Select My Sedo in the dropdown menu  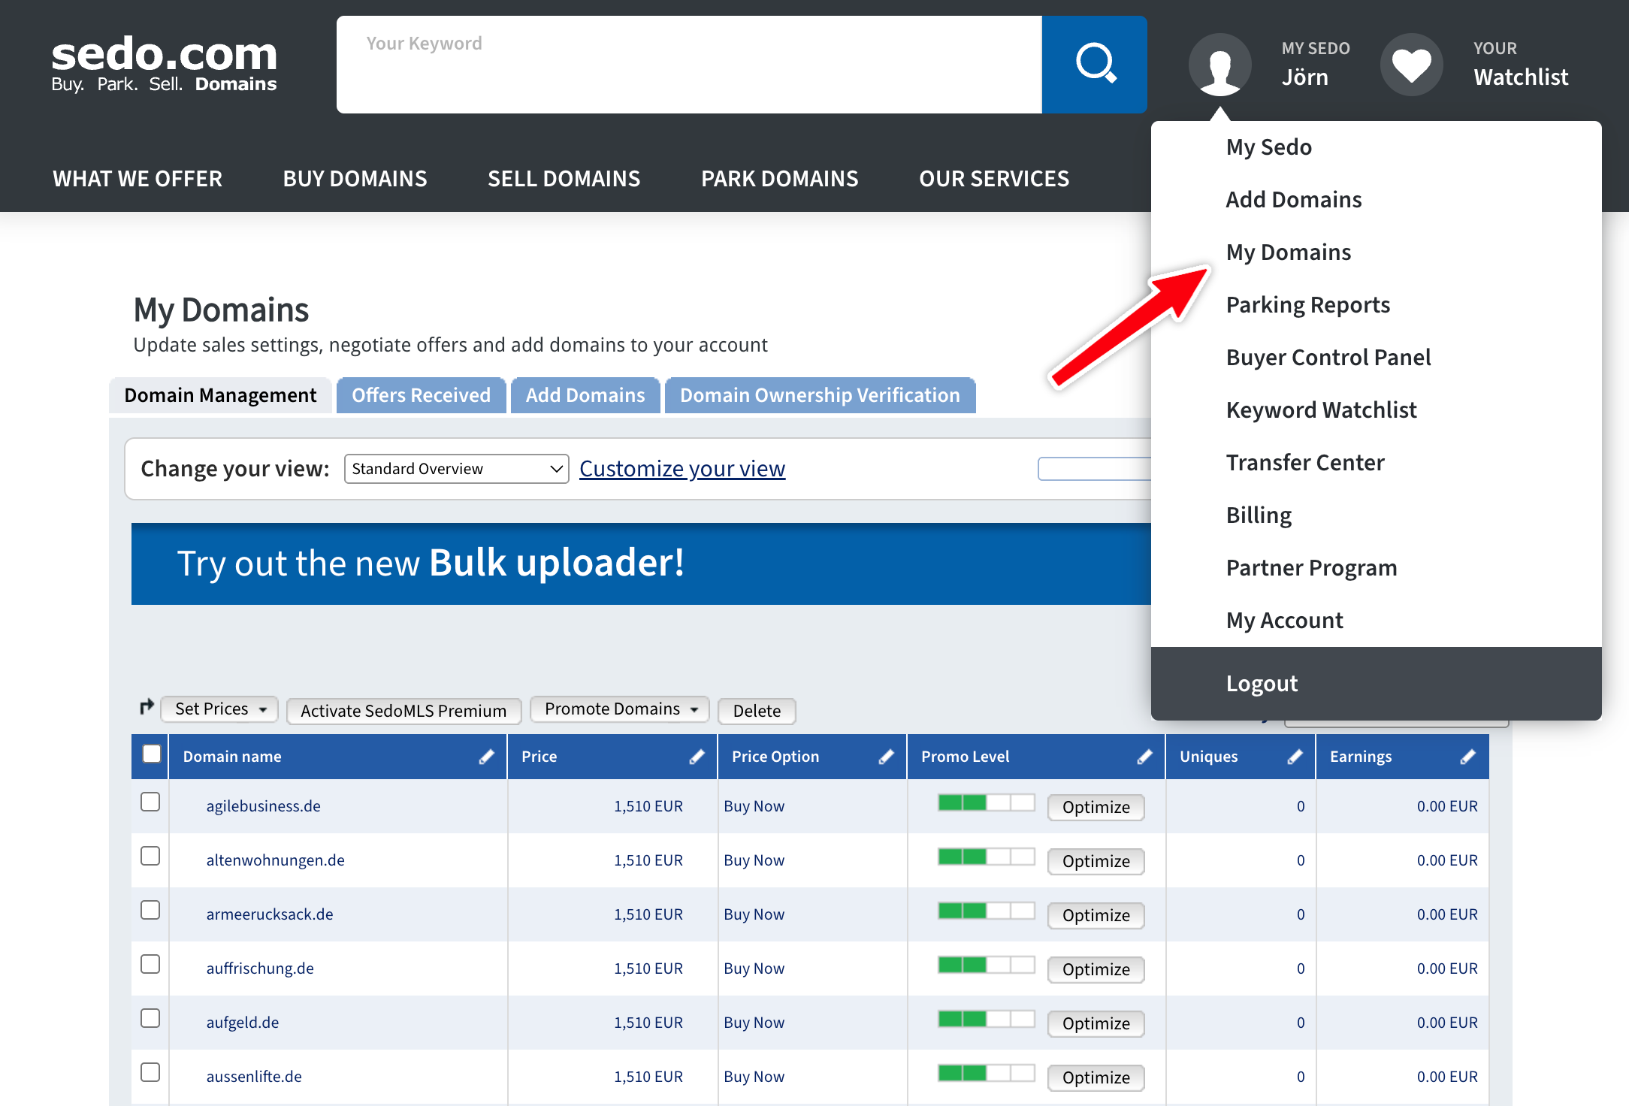pos(1269,147)
